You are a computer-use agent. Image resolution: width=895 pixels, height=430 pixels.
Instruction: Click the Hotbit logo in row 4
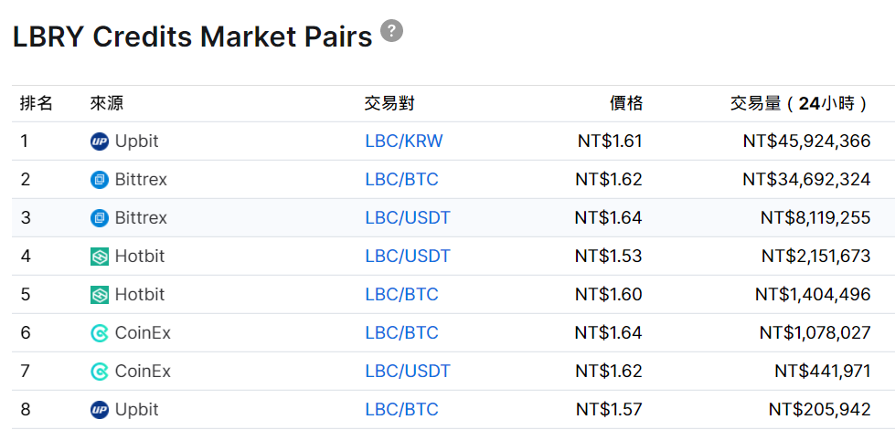(x=100, y=257)
